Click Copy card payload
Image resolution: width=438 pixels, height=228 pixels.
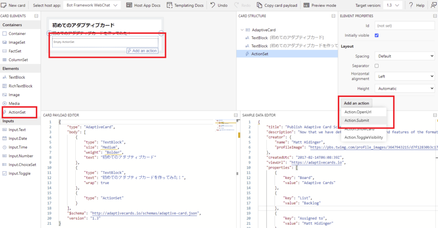click(277, 5)
